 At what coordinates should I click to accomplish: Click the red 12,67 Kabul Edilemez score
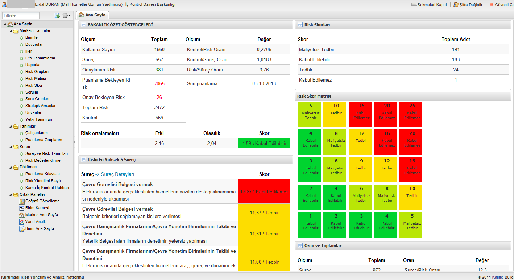click(x=264, y=192)
